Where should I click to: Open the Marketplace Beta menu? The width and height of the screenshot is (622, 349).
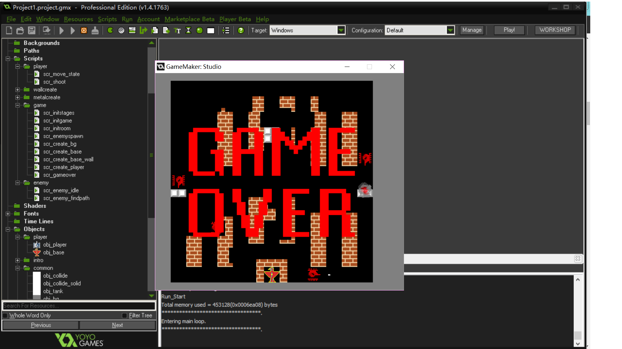189,19
